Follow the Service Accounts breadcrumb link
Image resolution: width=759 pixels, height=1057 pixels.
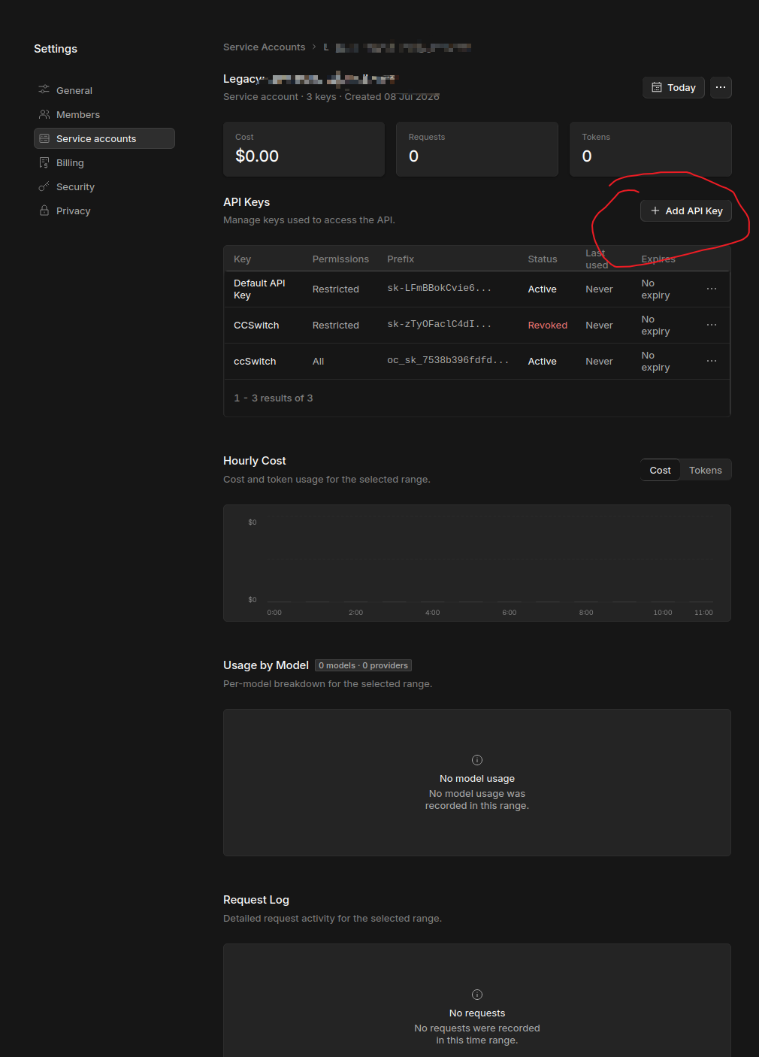pos(265,47)
